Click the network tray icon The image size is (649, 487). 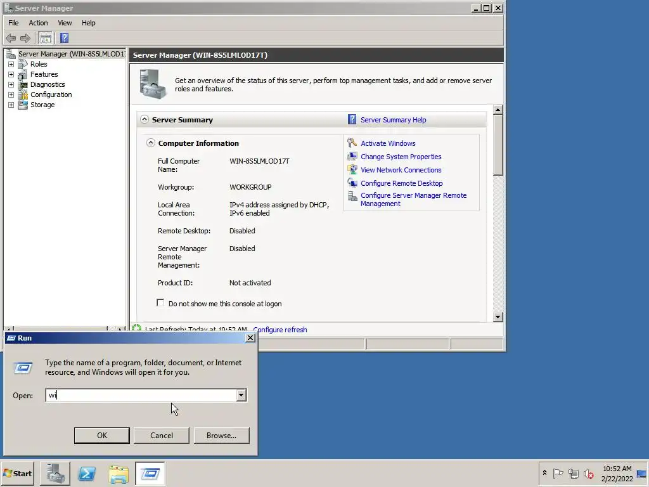(x=573, y=473)
